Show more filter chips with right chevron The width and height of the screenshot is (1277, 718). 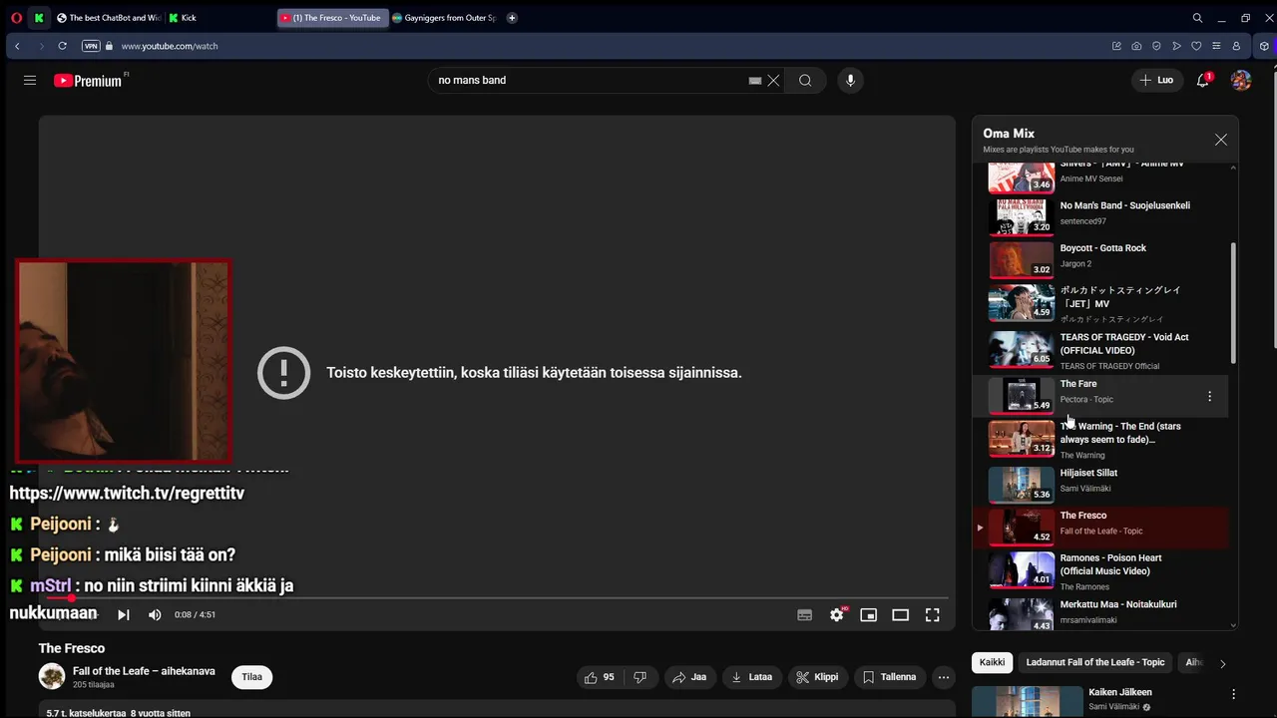[x=1223, y=663]
